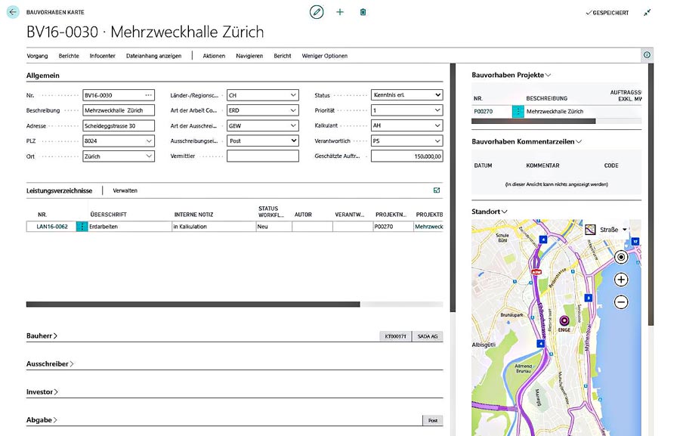
Task: Open Kalkulant dropdown
Action: point(437,125)
